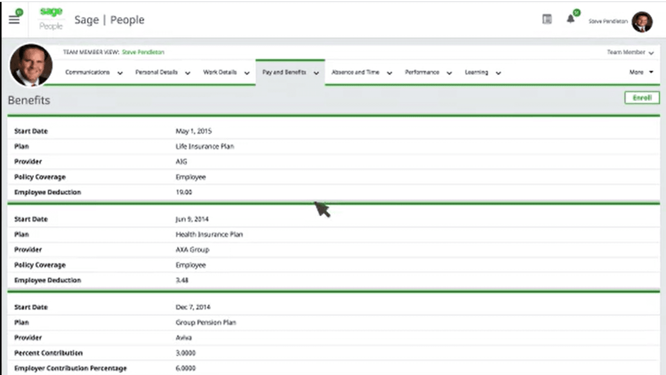Select the Performance tab
The width and height of the screenshot is (666, 375).
(x=422, y=72)
